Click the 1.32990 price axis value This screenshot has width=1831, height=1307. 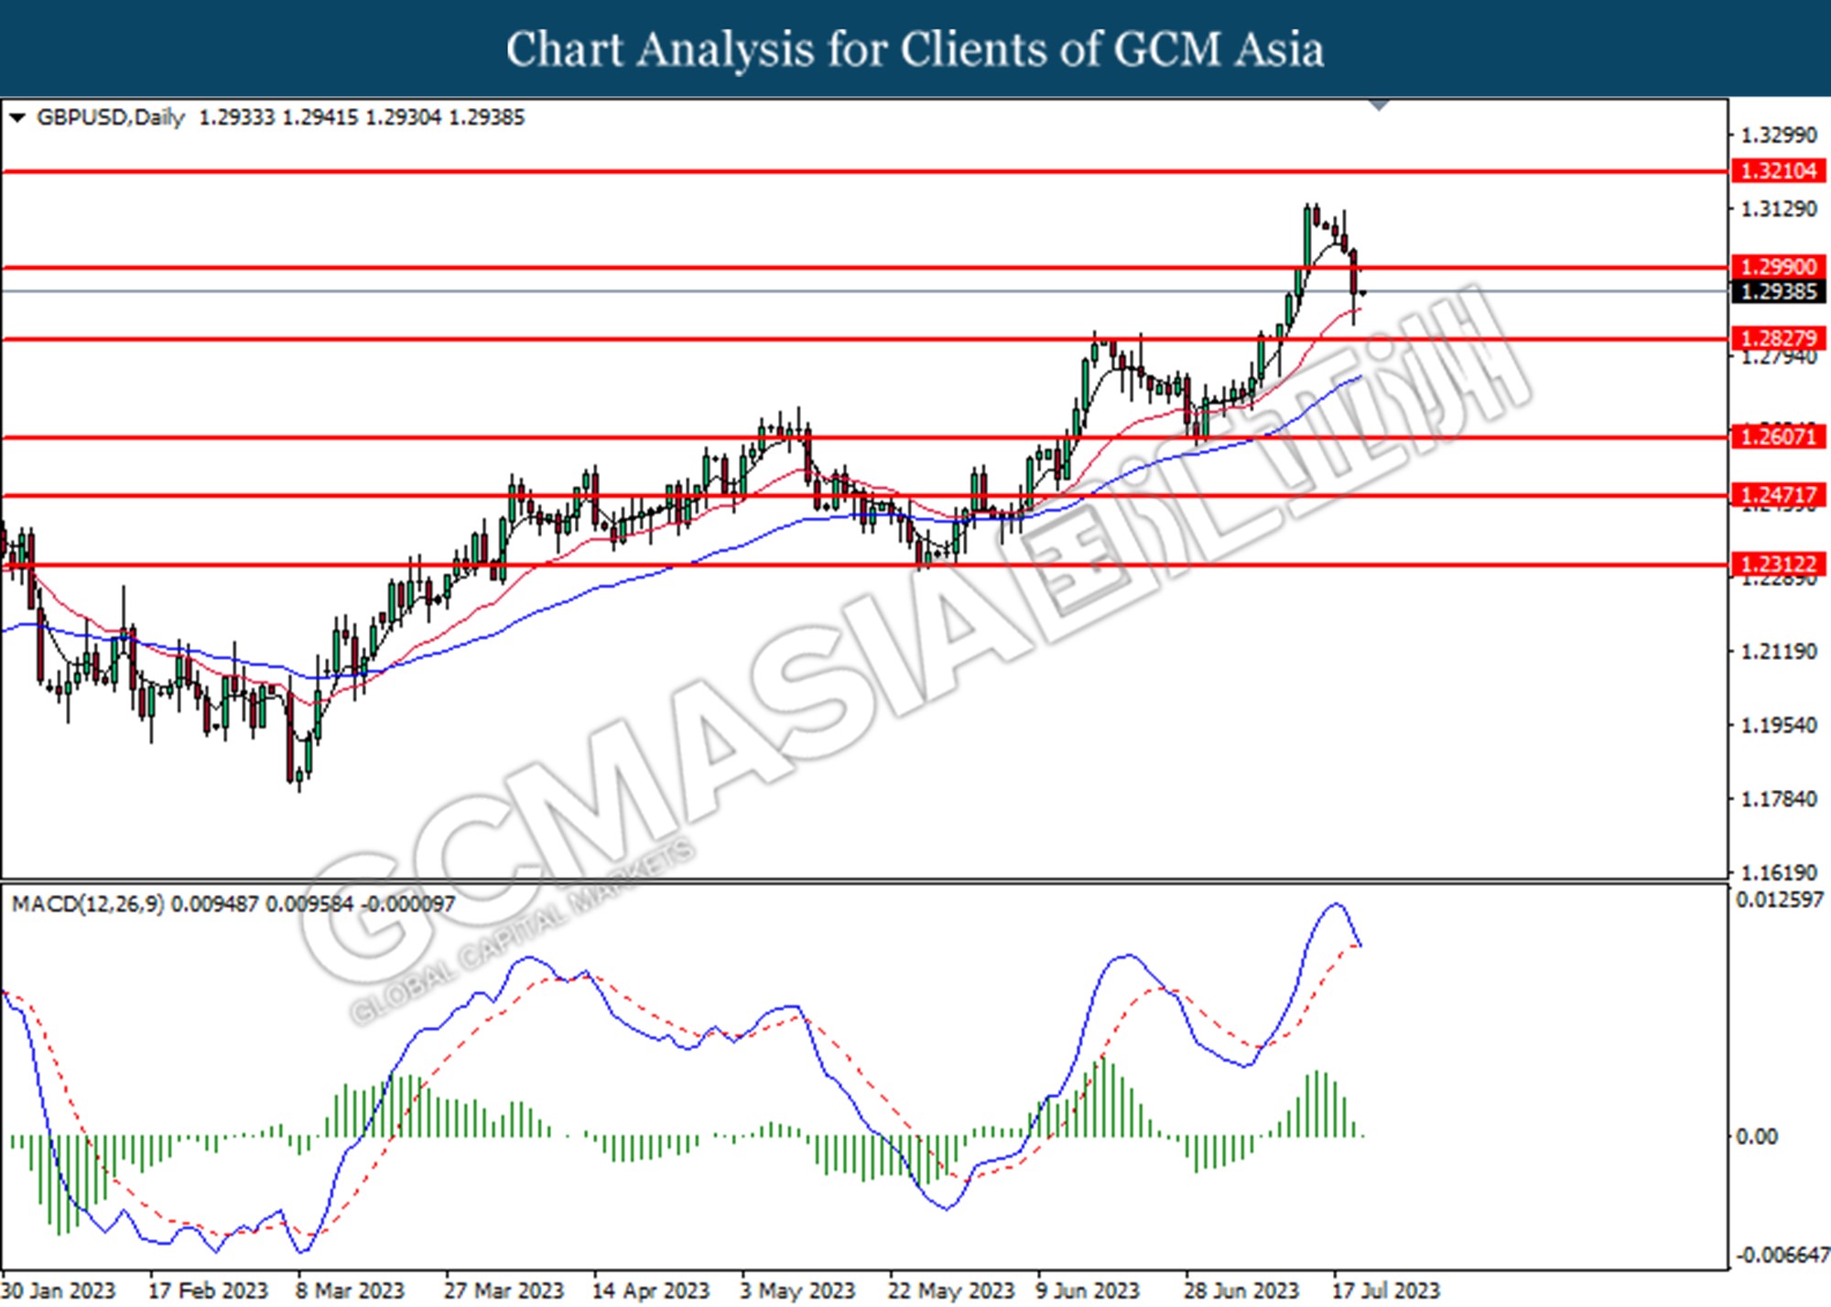click(1778, 135)
